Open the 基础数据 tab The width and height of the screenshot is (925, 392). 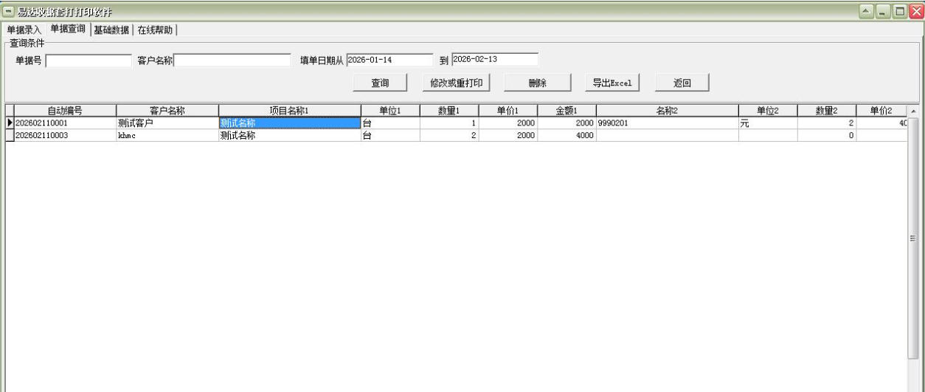click(111, 30)
